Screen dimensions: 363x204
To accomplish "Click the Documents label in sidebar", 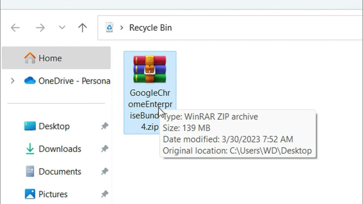I will [60, 171].
